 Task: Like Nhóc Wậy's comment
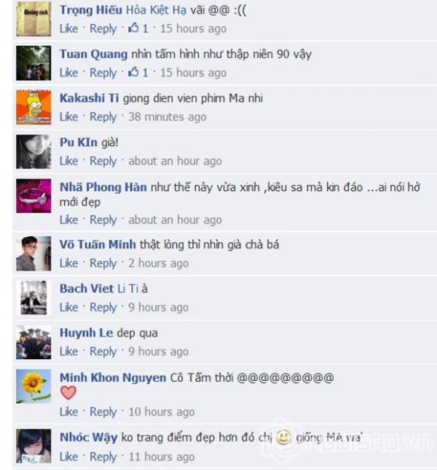(69, 456)
